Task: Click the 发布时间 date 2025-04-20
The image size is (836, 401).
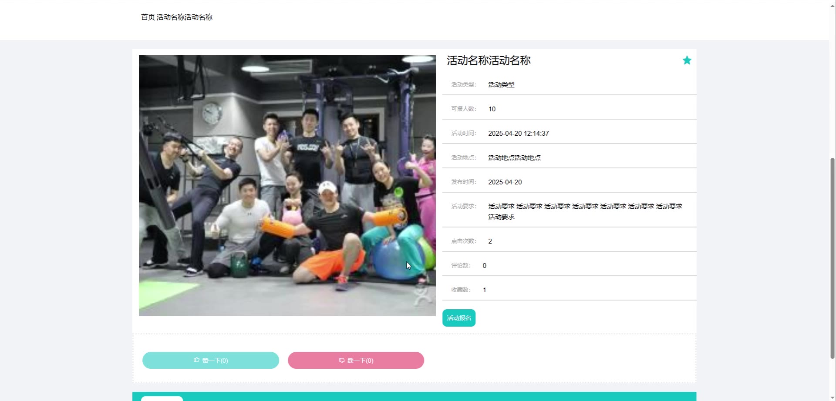Action: (505, 182)
